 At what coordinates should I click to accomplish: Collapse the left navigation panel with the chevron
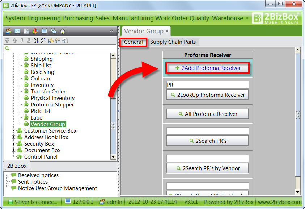tap(112, 32)
